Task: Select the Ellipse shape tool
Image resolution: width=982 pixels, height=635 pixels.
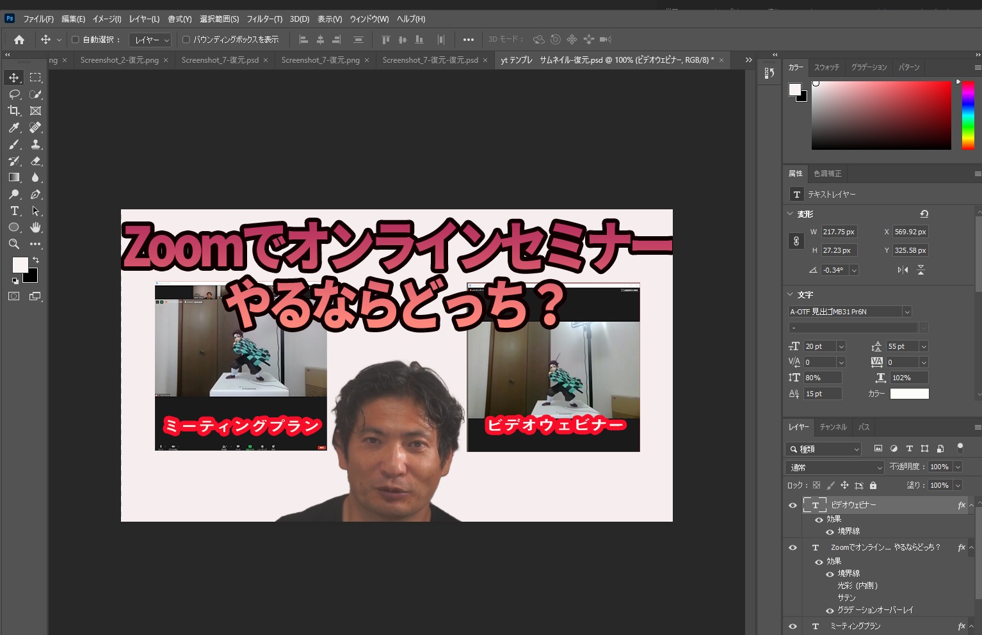Action: click(x=14, y=227)
